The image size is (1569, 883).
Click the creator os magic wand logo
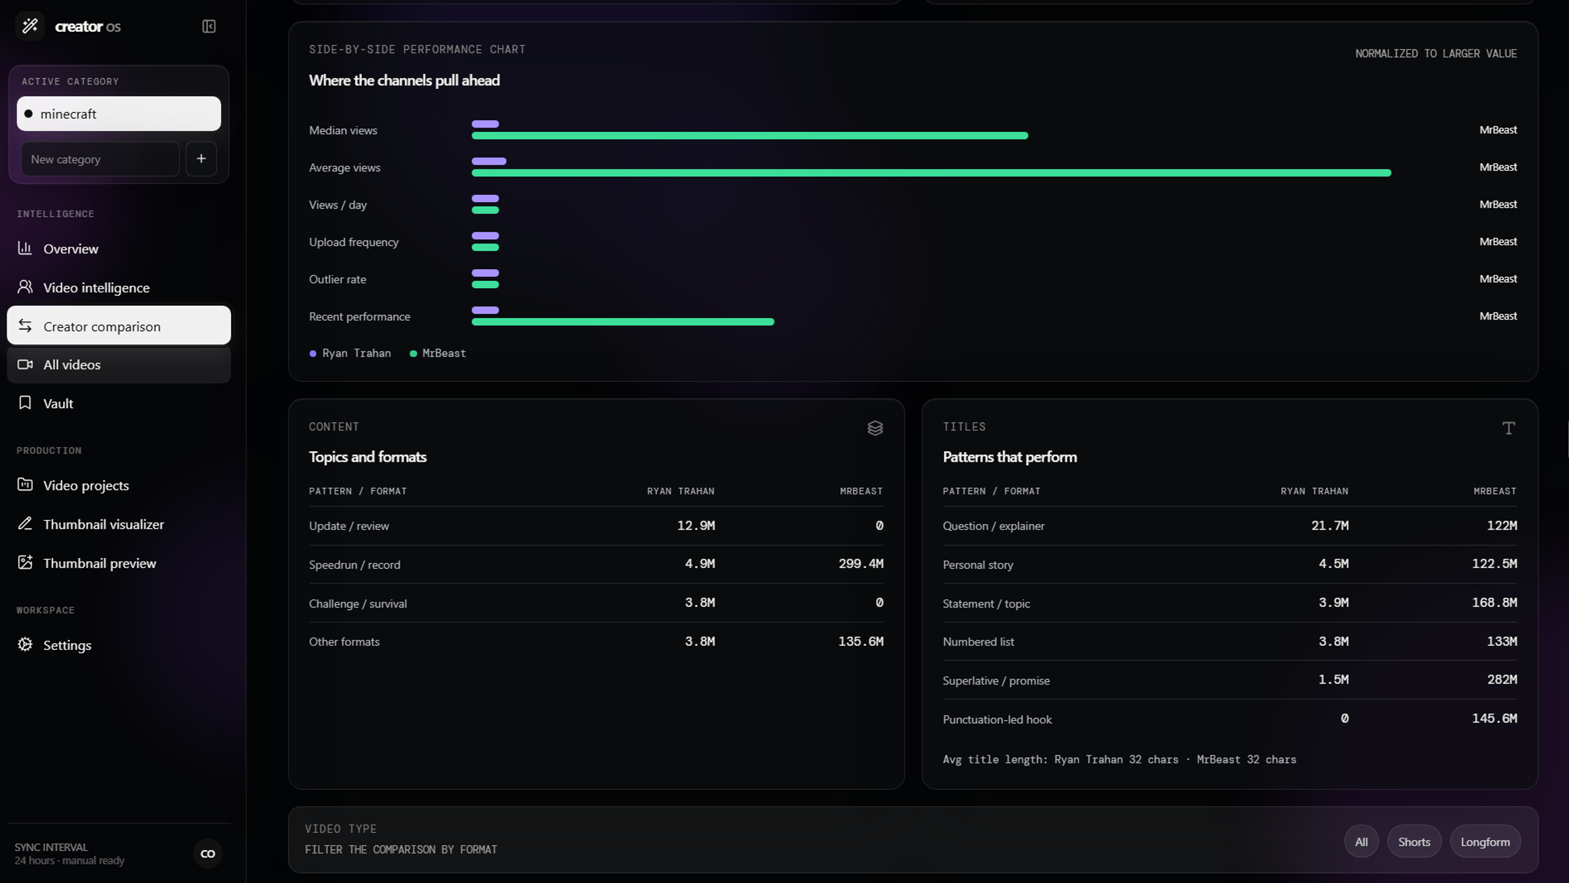click(x=29, y=26)
